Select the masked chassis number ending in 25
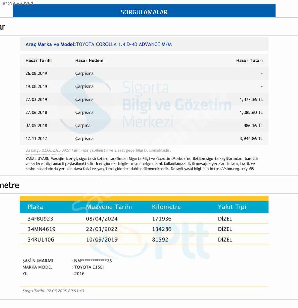The image size is (298, 308). pyautogui.click(x=93, y=261)
